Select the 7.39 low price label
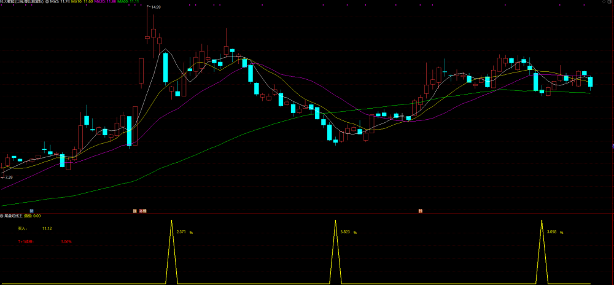Image resolution: width=614 pixels, height=285 pixels. pos(7,178)
